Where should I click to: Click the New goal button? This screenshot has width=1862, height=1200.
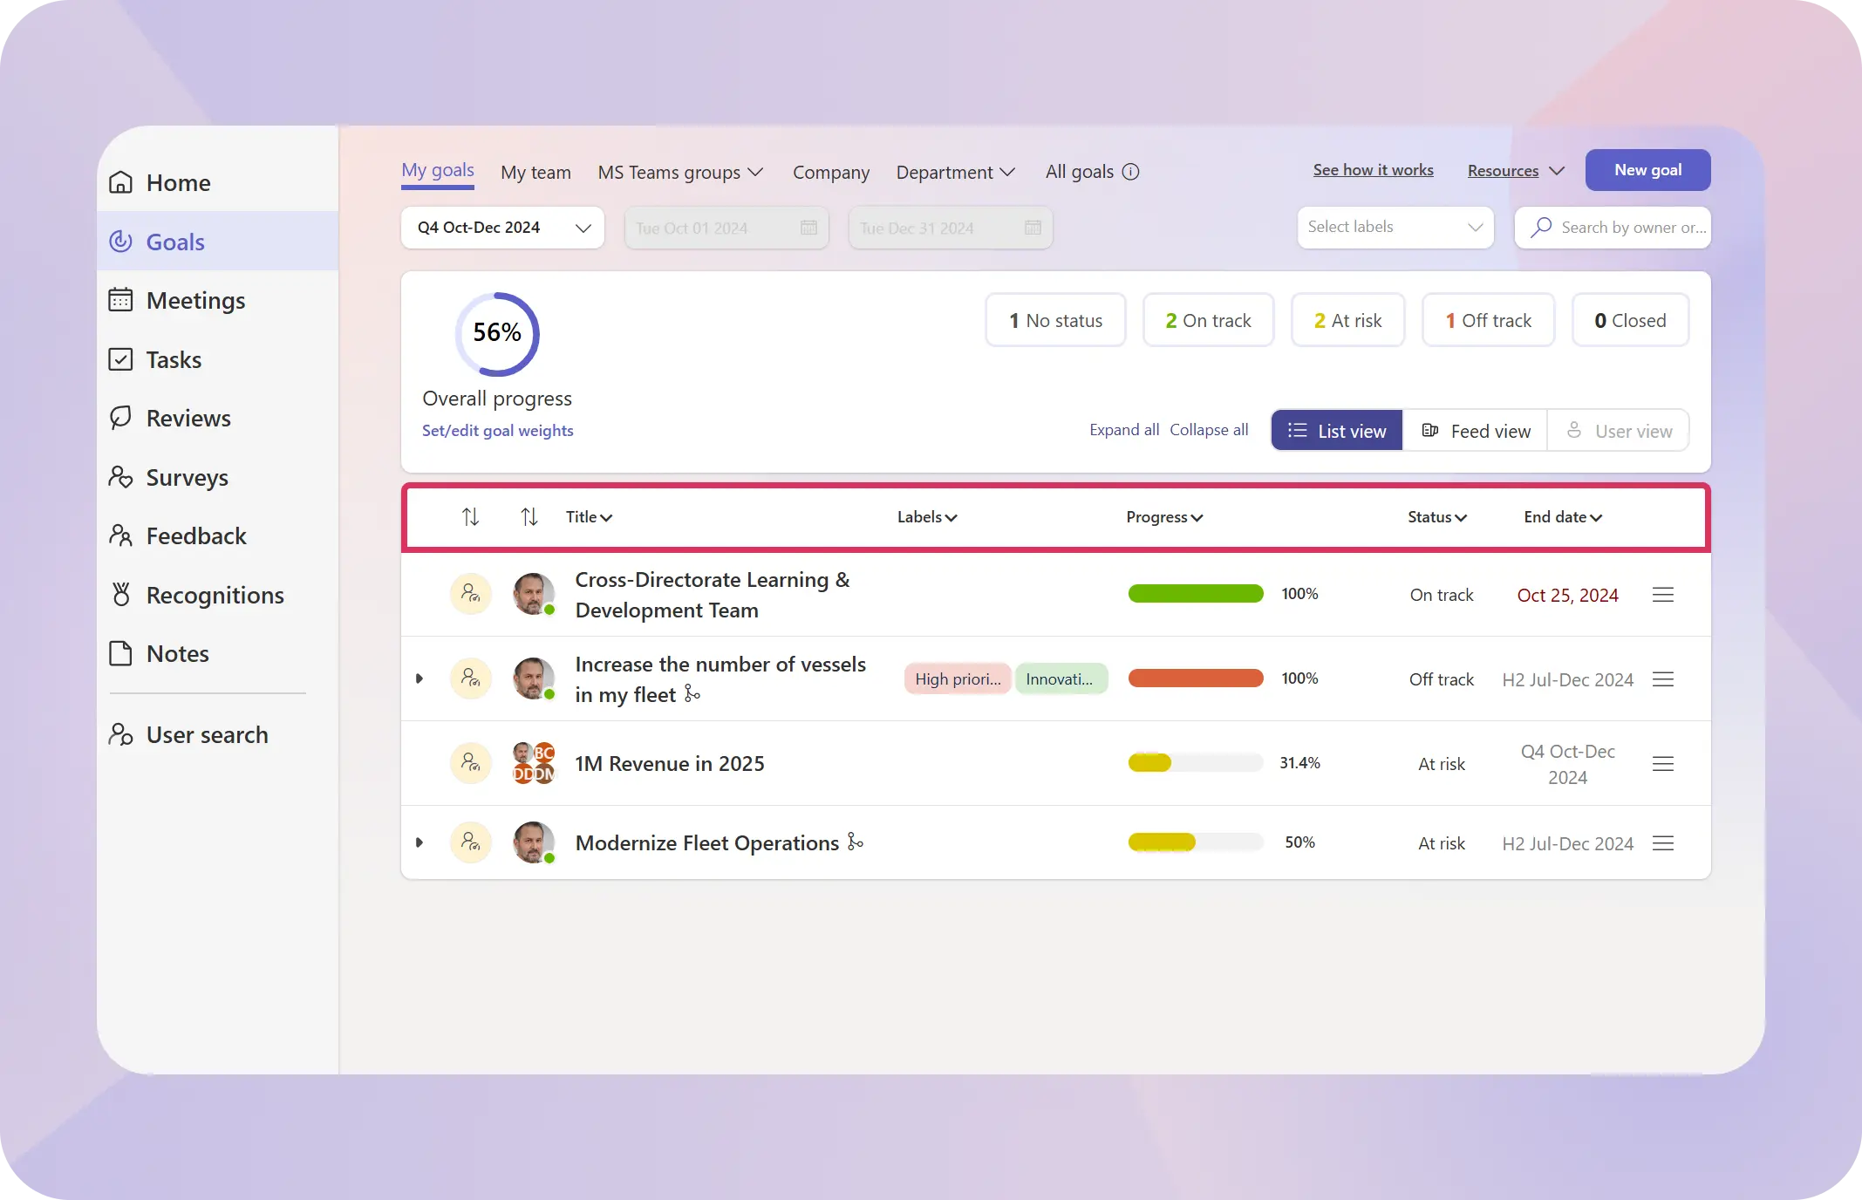(1647, 170)
